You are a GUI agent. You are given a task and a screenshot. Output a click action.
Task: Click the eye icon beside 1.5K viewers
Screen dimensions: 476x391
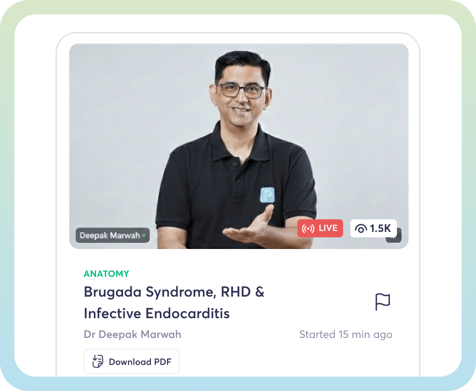pyautogui.click(x=361, y=228)
